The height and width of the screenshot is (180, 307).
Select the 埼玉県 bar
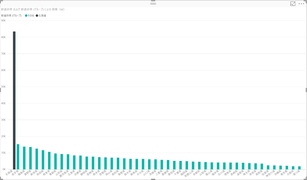(249, 166)
